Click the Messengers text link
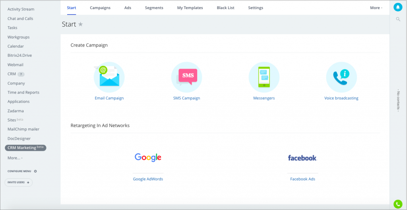The width and height of the screenshot is (407, 210). click(x=264, y=98)
